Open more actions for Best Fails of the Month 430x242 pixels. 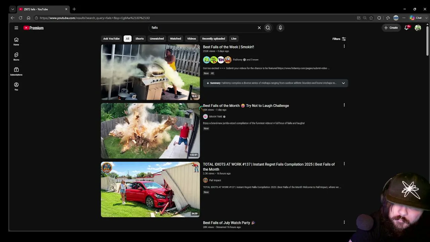(x=344, y=105)
